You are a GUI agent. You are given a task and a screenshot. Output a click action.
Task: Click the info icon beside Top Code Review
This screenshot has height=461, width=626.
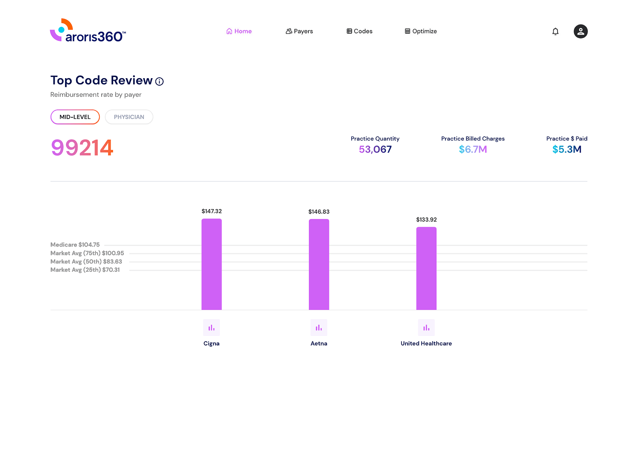pos(160,81)
